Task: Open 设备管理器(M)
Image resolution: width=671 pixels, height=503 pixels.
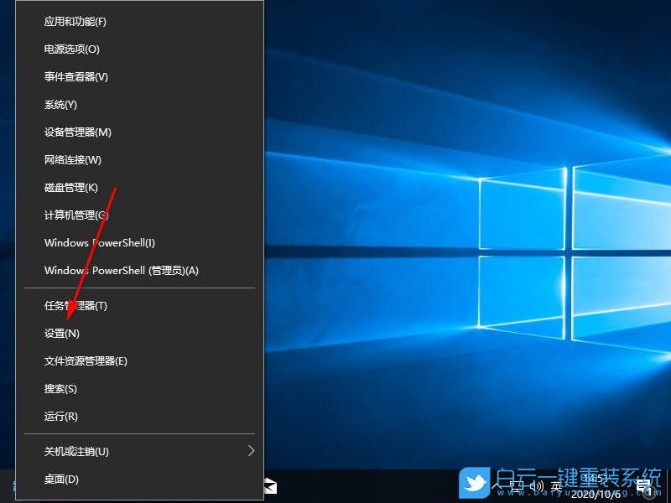Action: click(x=74, y=132)
